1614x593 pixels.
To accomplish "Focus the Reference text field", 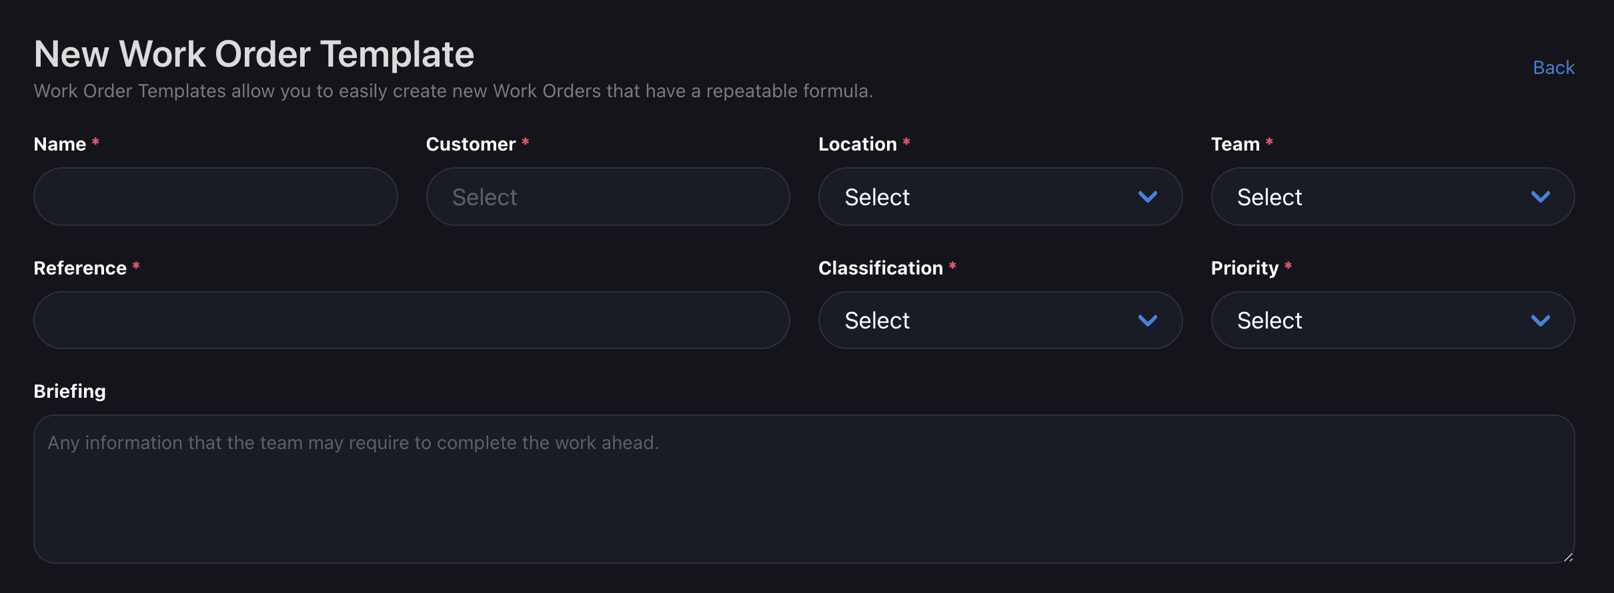I will click(412, 320).
